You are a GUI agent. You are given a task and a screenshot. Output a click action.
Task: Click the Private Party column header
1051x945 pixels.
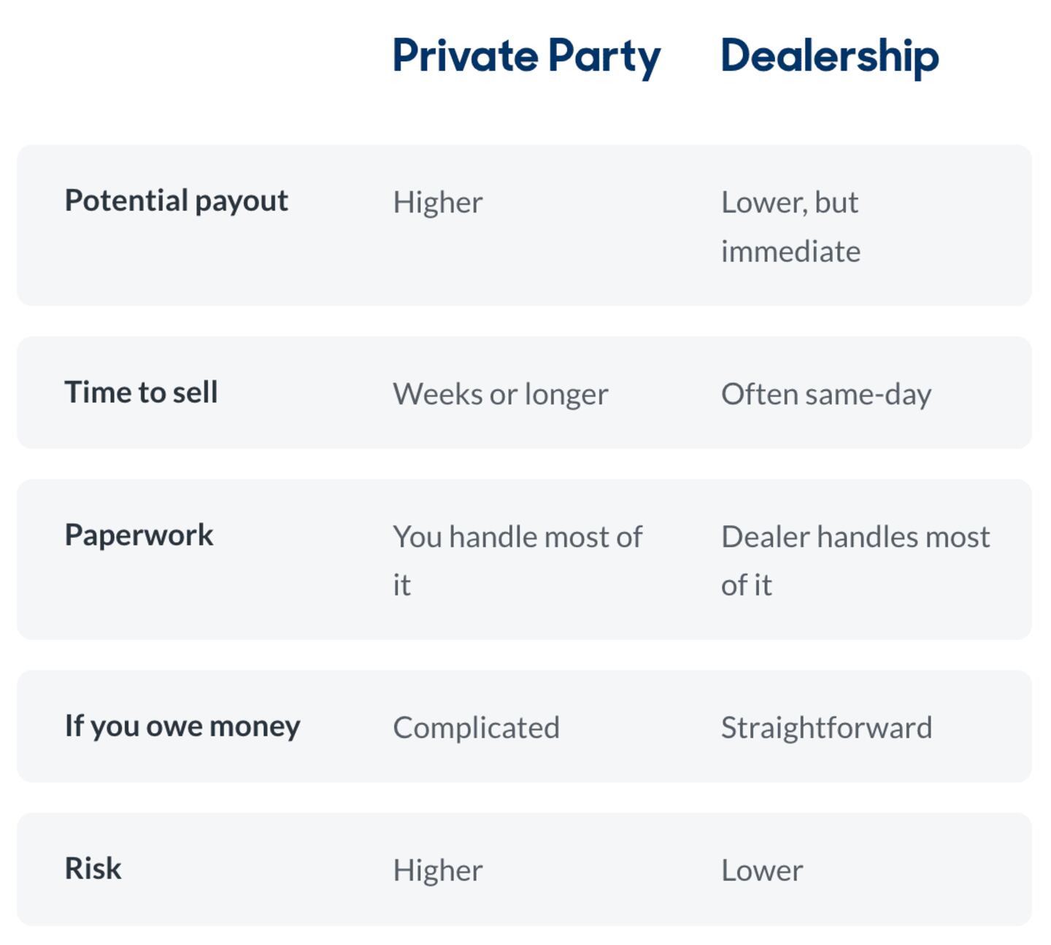pyautogui.click(x=526, y=57)
